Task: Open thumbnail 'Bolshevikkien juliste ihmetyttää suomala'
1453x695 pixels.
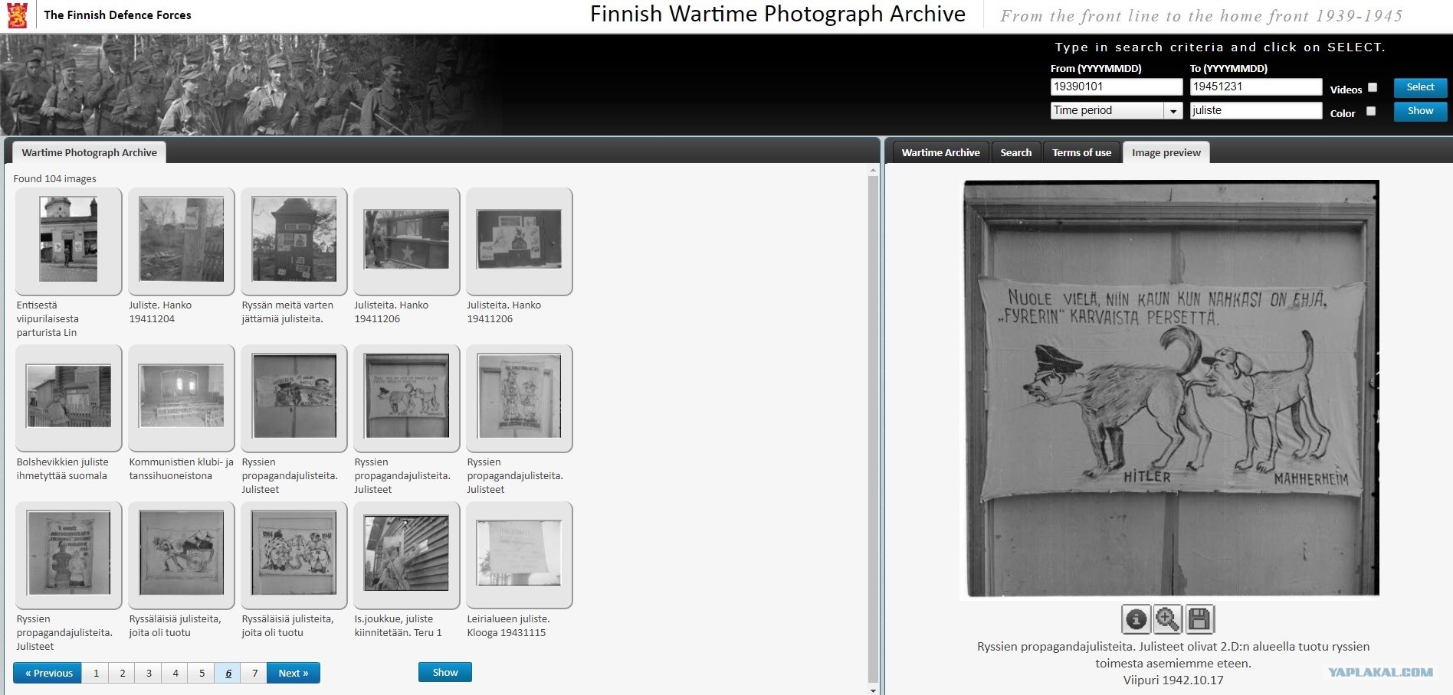Action: tap(68, 396)
